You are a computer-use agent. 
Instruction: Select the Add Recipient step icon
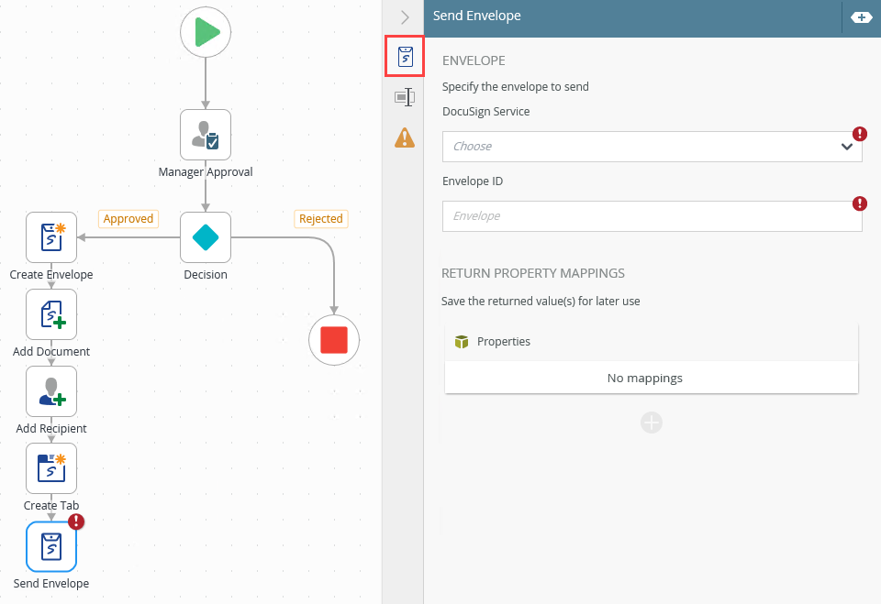(x=51, y=391)
